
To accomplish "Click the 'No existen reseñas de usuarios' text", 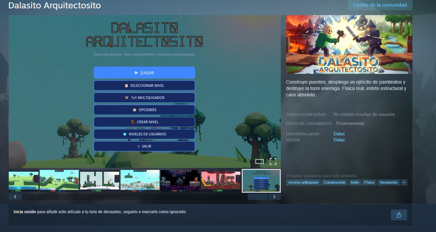I will click(x=364, y=114).
